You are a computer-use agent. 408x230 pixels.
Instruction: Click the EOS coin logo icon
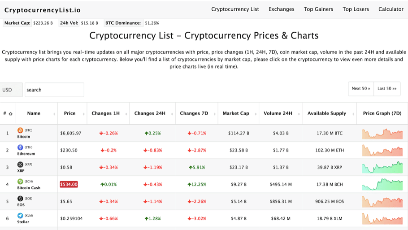click(x=20, y=199)
